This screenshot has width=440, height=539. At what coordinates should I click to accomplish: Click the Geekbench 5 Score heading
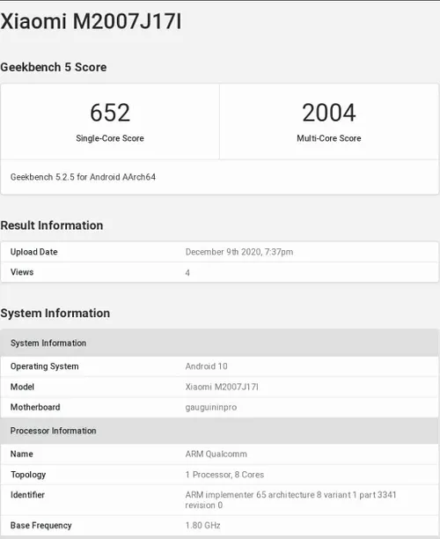pos(53,67)
